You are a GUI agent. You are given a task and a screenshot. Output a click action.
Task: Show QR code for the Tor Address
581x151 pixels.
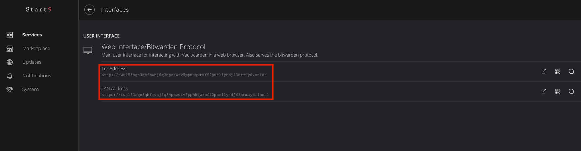coord(558,71)
